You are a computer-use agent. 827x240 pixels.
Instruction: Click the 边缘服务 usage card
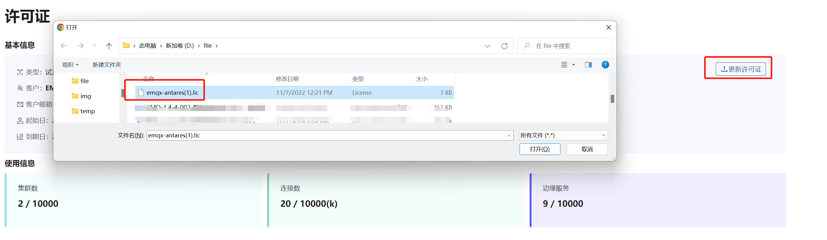658,200
